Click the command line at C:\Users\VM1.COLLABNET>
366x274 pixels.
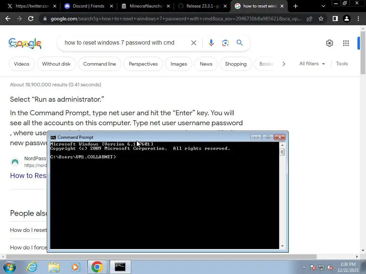[83, 157]
